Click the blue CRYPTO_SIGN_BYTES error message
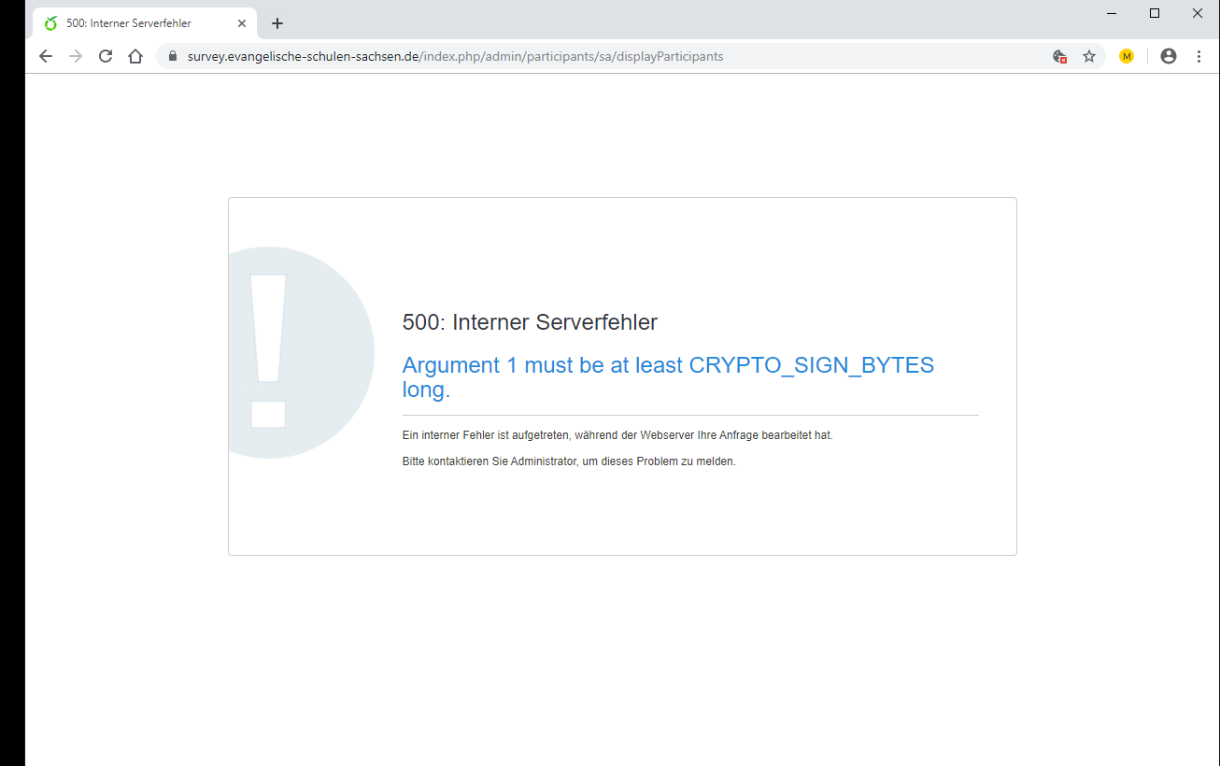Image resolution: width=1220 pixels, height=766 pixels. (x=668, y=377)
